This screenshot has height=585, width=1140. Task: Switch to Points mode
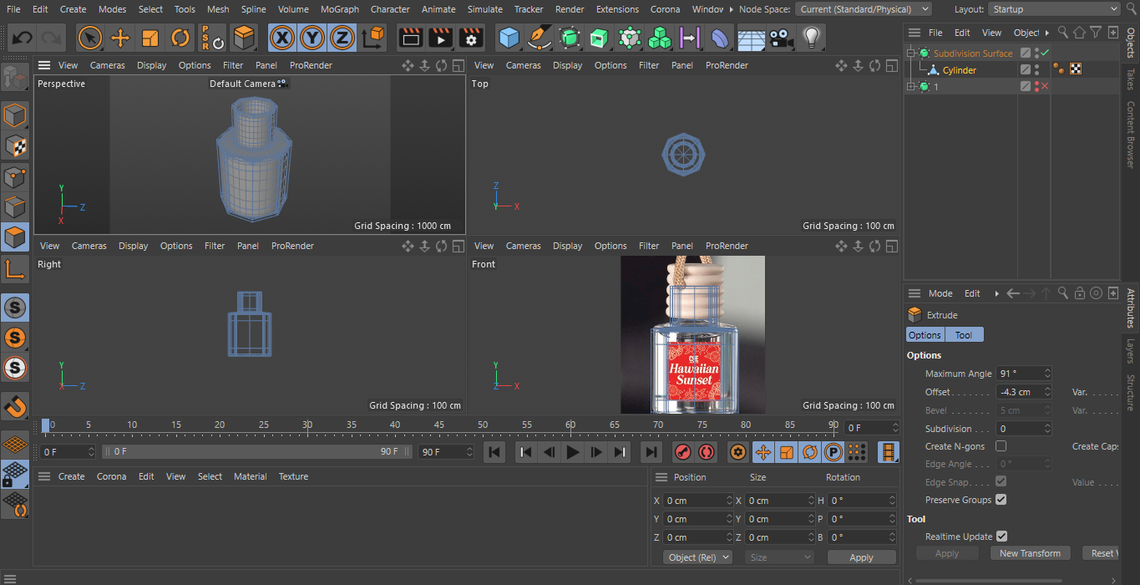pos(15,176)
